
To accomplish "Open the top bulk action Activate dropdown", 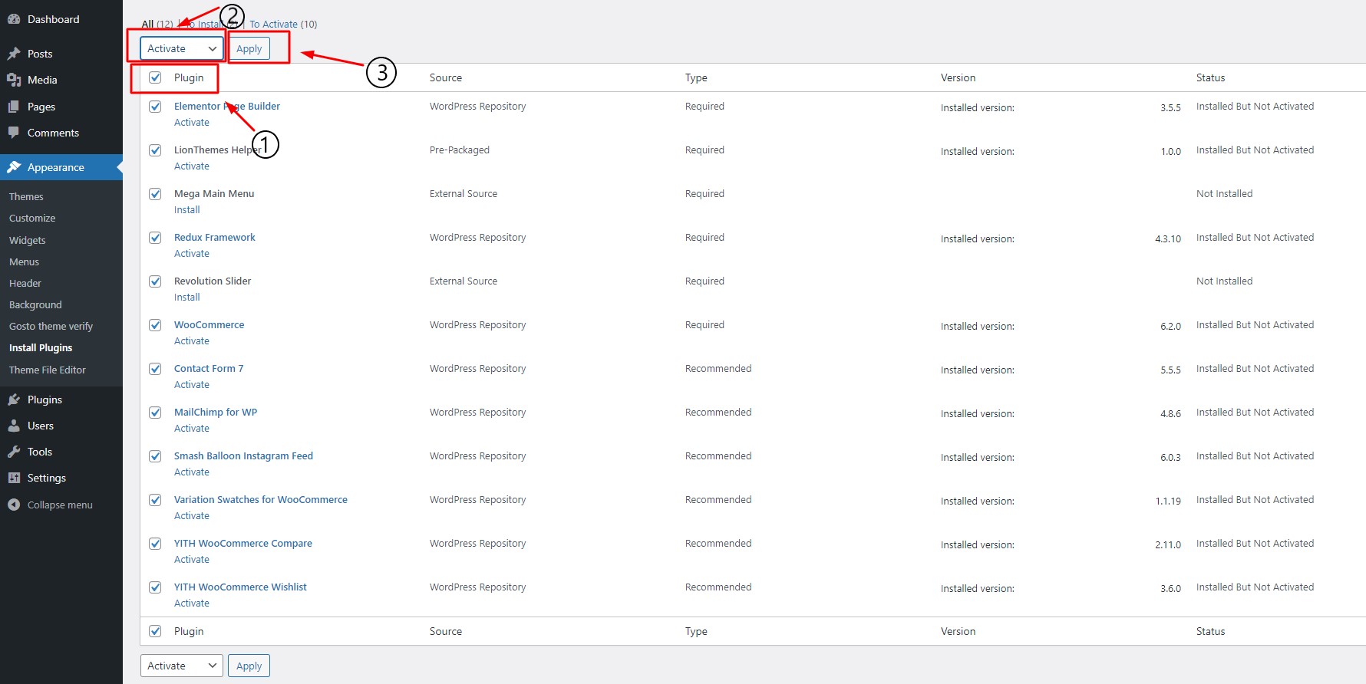I will coord(182,48).
